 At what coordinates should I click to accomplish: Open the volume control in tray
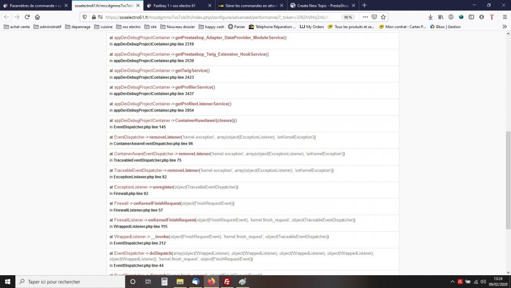(x=483, y=281)
